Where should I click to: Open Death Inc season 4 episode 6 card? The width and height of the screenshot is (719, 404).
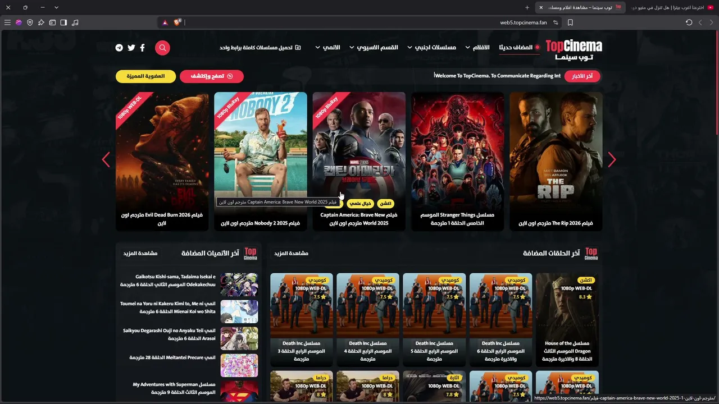pyautogui.click(x=500, y=319)
